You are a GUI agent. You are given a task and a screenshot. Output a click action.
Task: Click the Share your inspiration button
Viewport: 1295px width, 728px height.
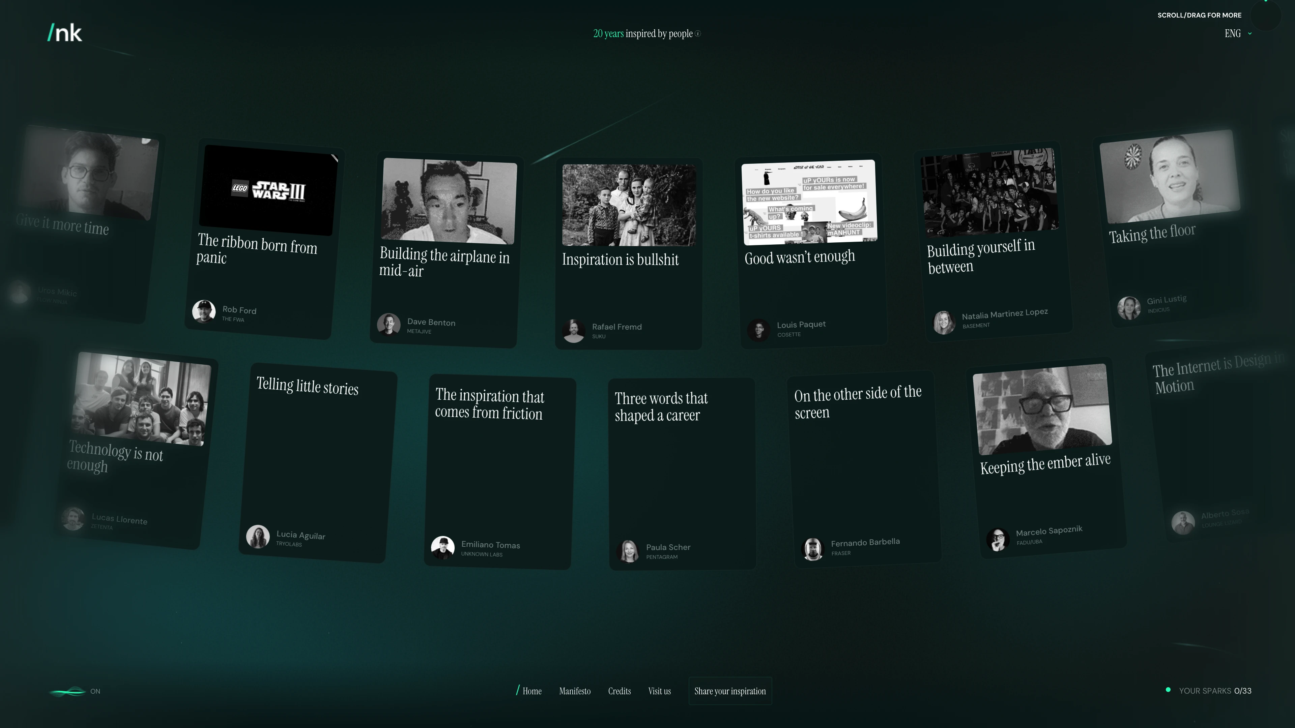point(730,691)
